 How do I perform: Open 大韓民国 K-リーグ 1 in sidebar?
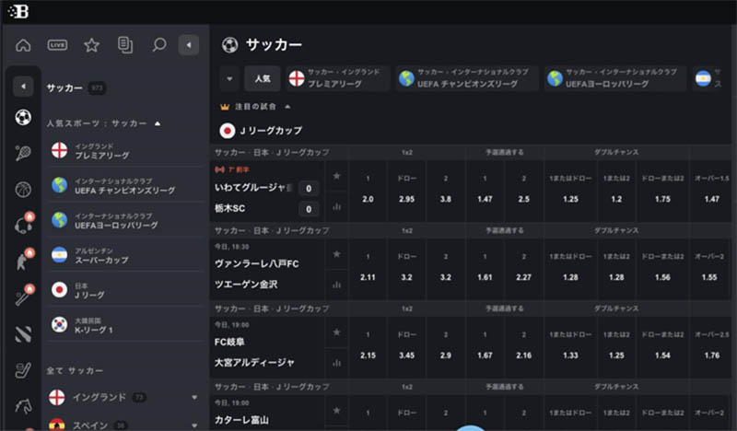click(x=124, y=325)
